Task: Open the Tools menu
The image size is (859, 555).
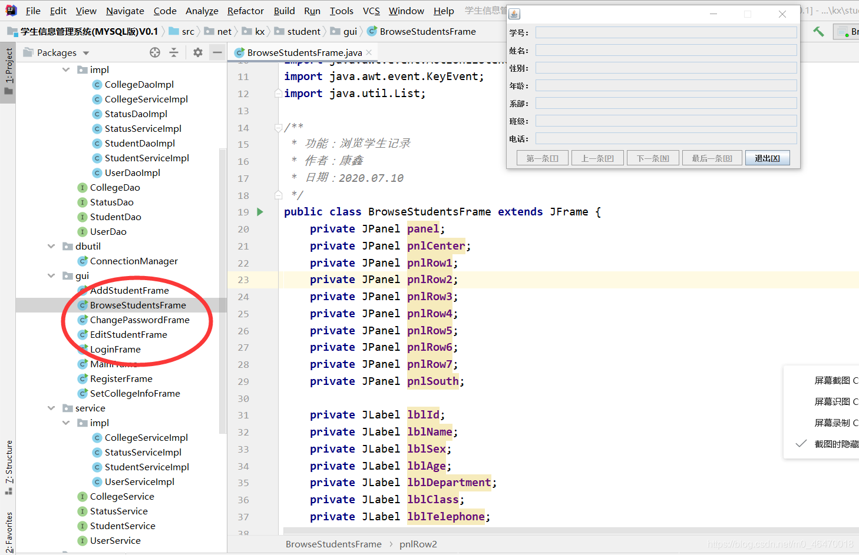Action: click(342, 11)
